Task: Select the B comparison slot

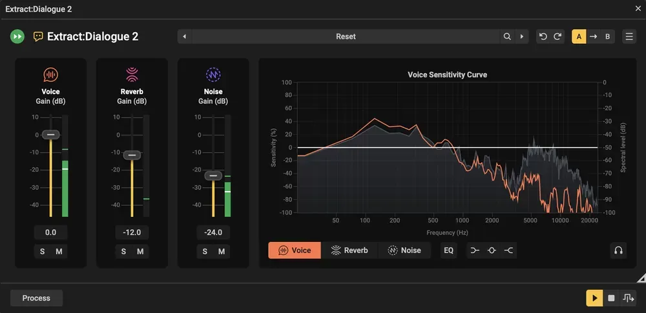Action: pos(607,37)
